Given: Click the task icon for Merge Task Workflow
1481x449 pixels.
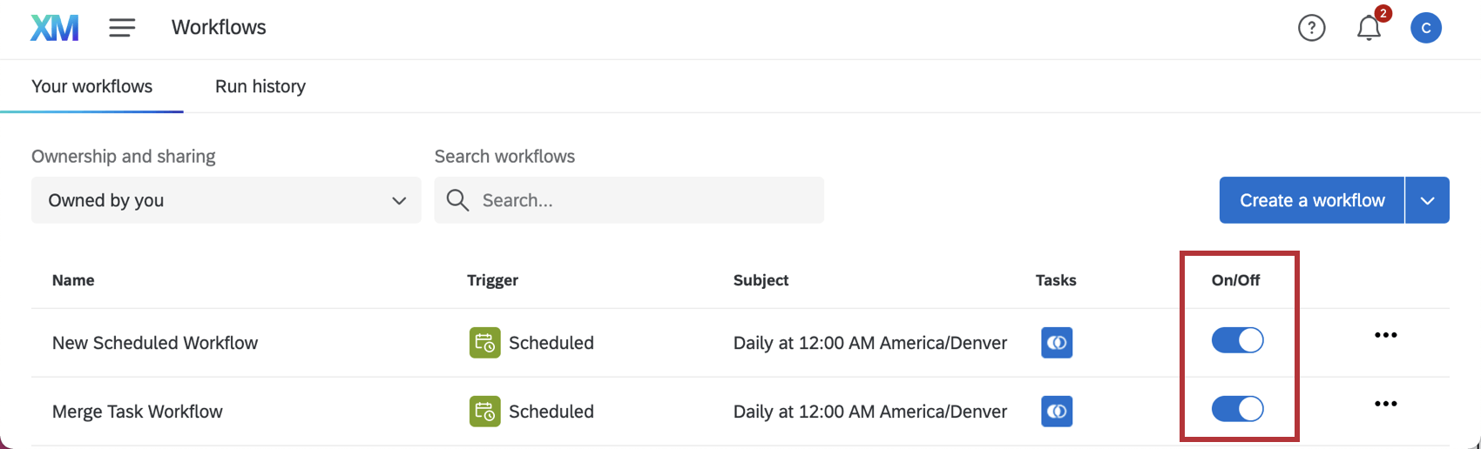Looking at the screenshot, I should 1057,412.
